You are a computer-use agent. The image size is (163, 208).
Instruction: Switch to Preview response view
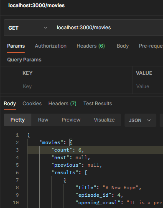(x=71, y=120)
